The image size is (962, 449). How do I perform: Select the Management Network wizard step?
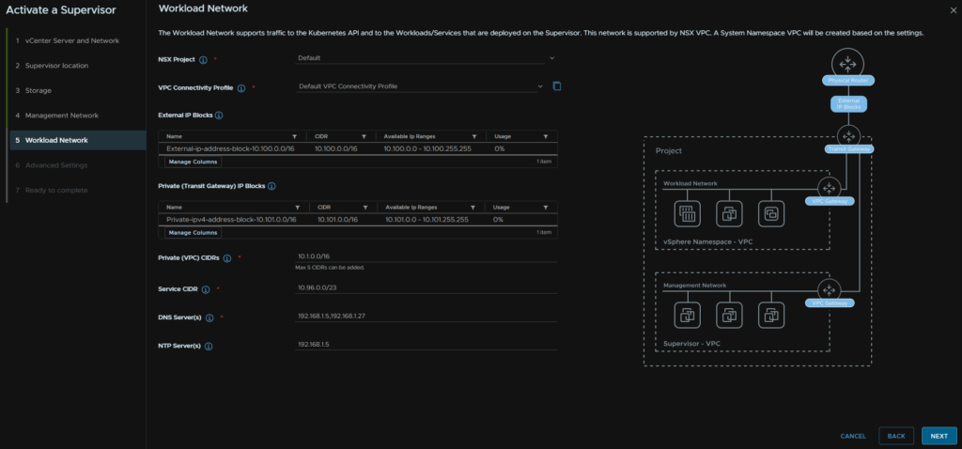click(x=61, y=116)
